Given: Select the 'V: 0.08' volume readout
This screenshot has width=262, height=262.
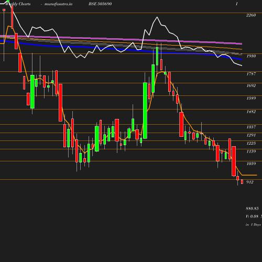Looking at the screenshot, I should pos(252,216).
